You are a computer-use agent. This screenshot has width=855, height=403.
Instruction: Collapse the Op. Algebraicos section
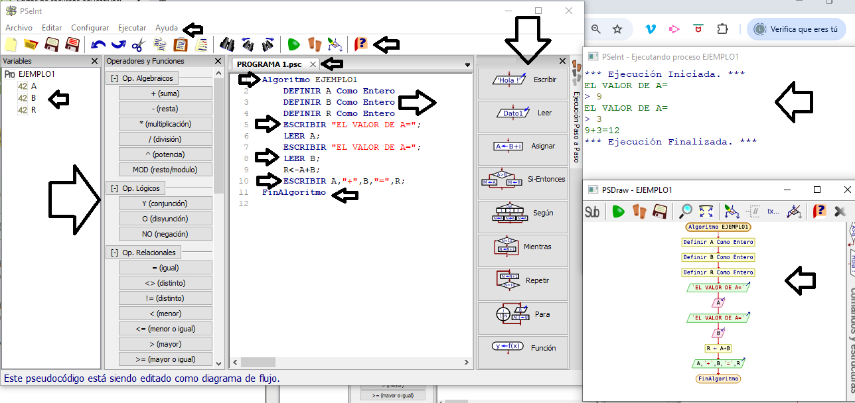[115, 78]
